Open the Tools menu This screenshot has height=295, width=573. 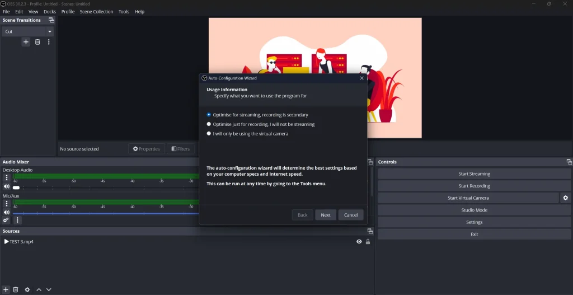click(124, 12)
